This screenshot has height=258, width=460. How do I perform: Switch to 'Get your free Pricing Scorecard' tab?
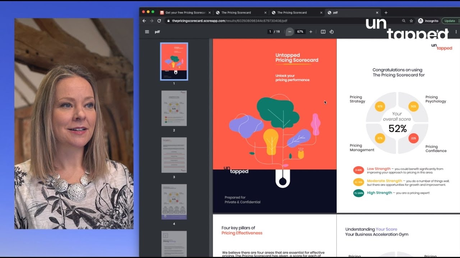pos(185,13)
